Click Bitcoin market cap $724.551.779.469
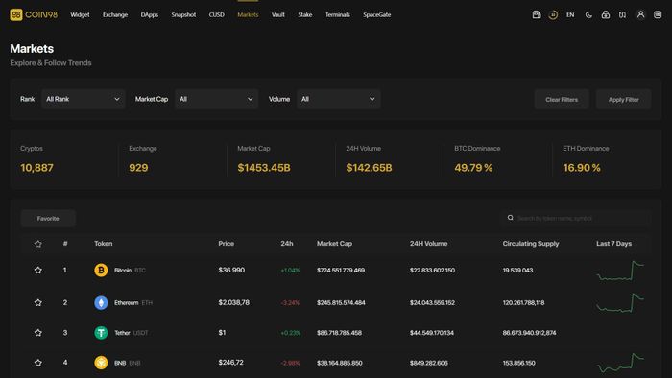 click(x=341, y=271)
